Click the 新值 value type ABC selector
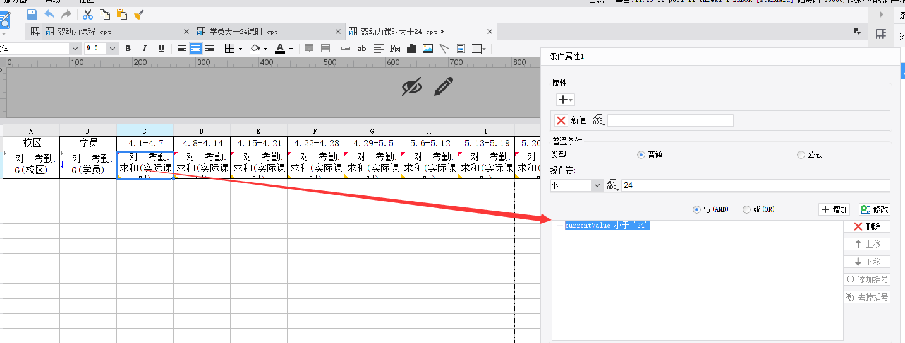 598,120
